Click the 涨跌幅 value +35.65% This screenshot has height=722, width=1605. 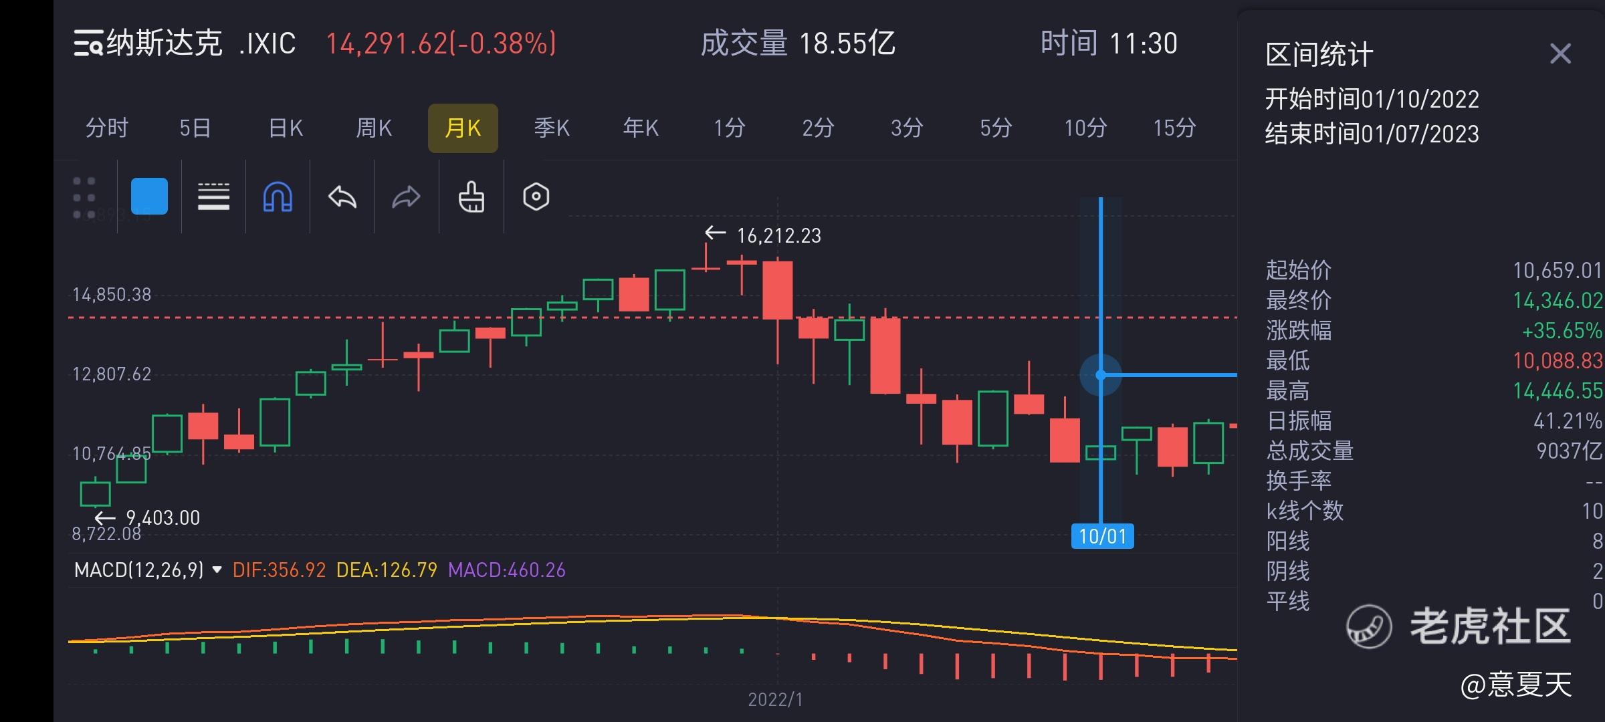tap(1562, 330)
